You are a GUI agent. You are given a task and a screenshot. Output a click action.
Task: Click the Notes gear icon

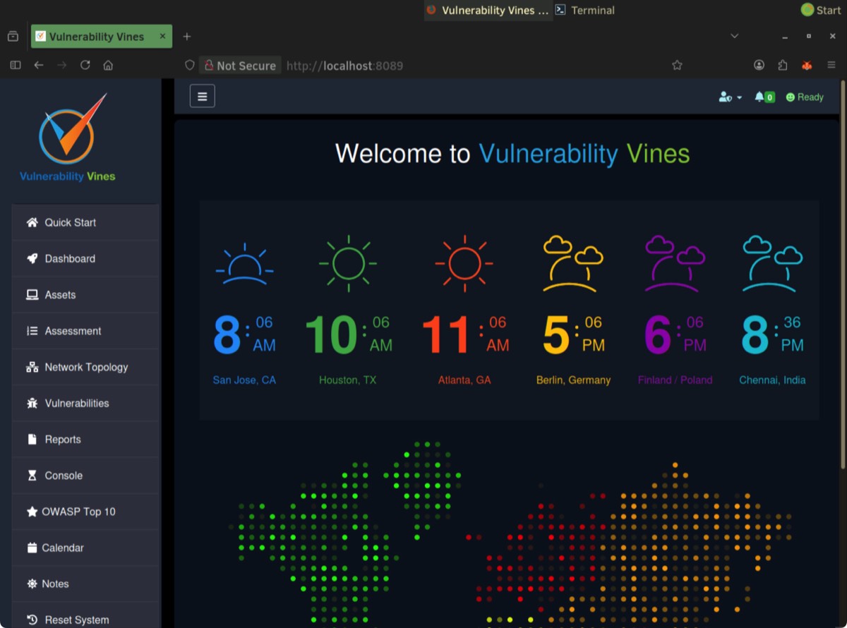32,584
